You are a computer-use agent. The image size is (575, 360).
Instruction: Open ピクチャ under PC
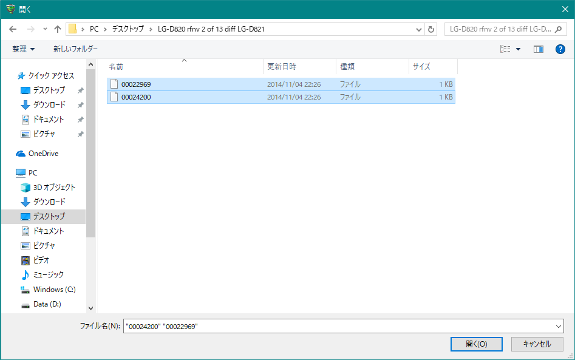[44, 246]
